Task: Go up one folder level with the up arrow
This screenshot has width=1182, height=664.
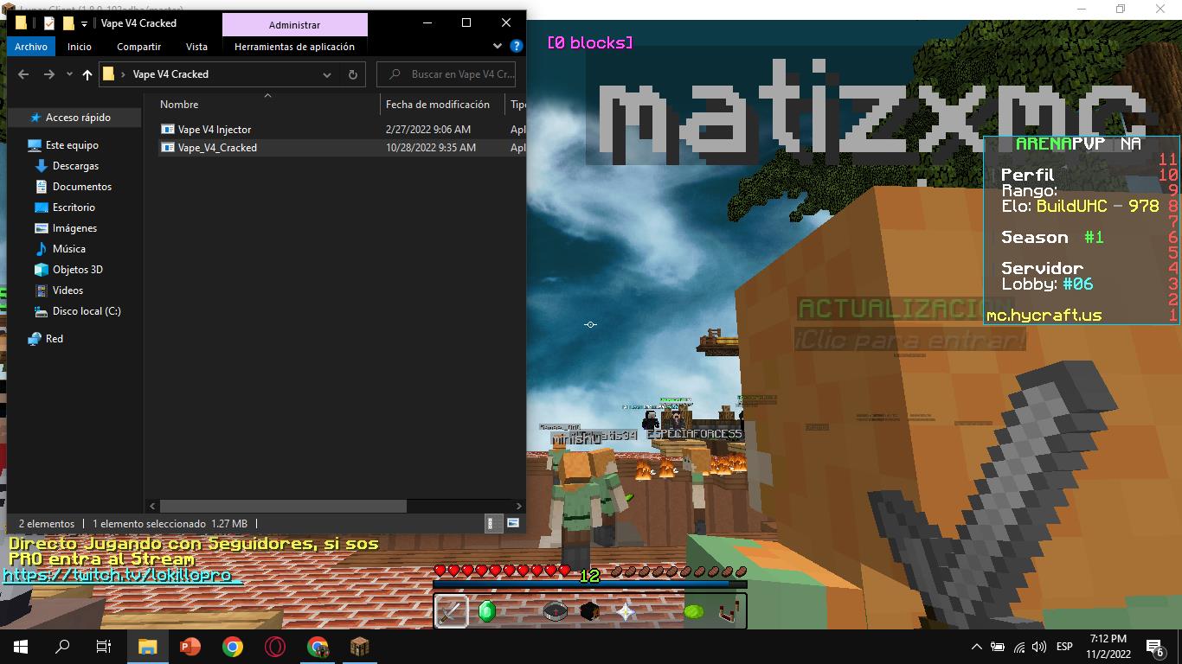Action: pos(87,74)
